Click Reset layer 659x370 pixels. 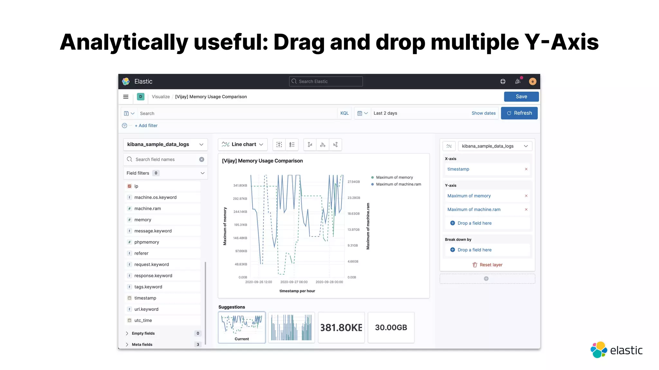tap(487, 265)
